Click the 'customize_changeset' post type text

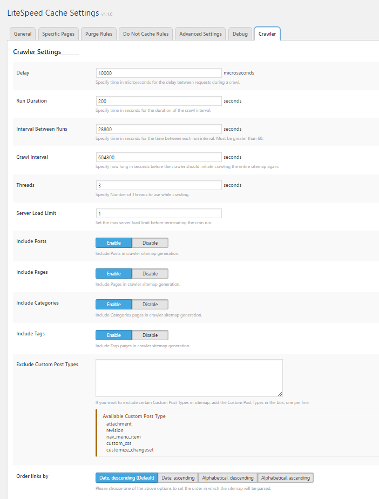(x=130, y=450)
